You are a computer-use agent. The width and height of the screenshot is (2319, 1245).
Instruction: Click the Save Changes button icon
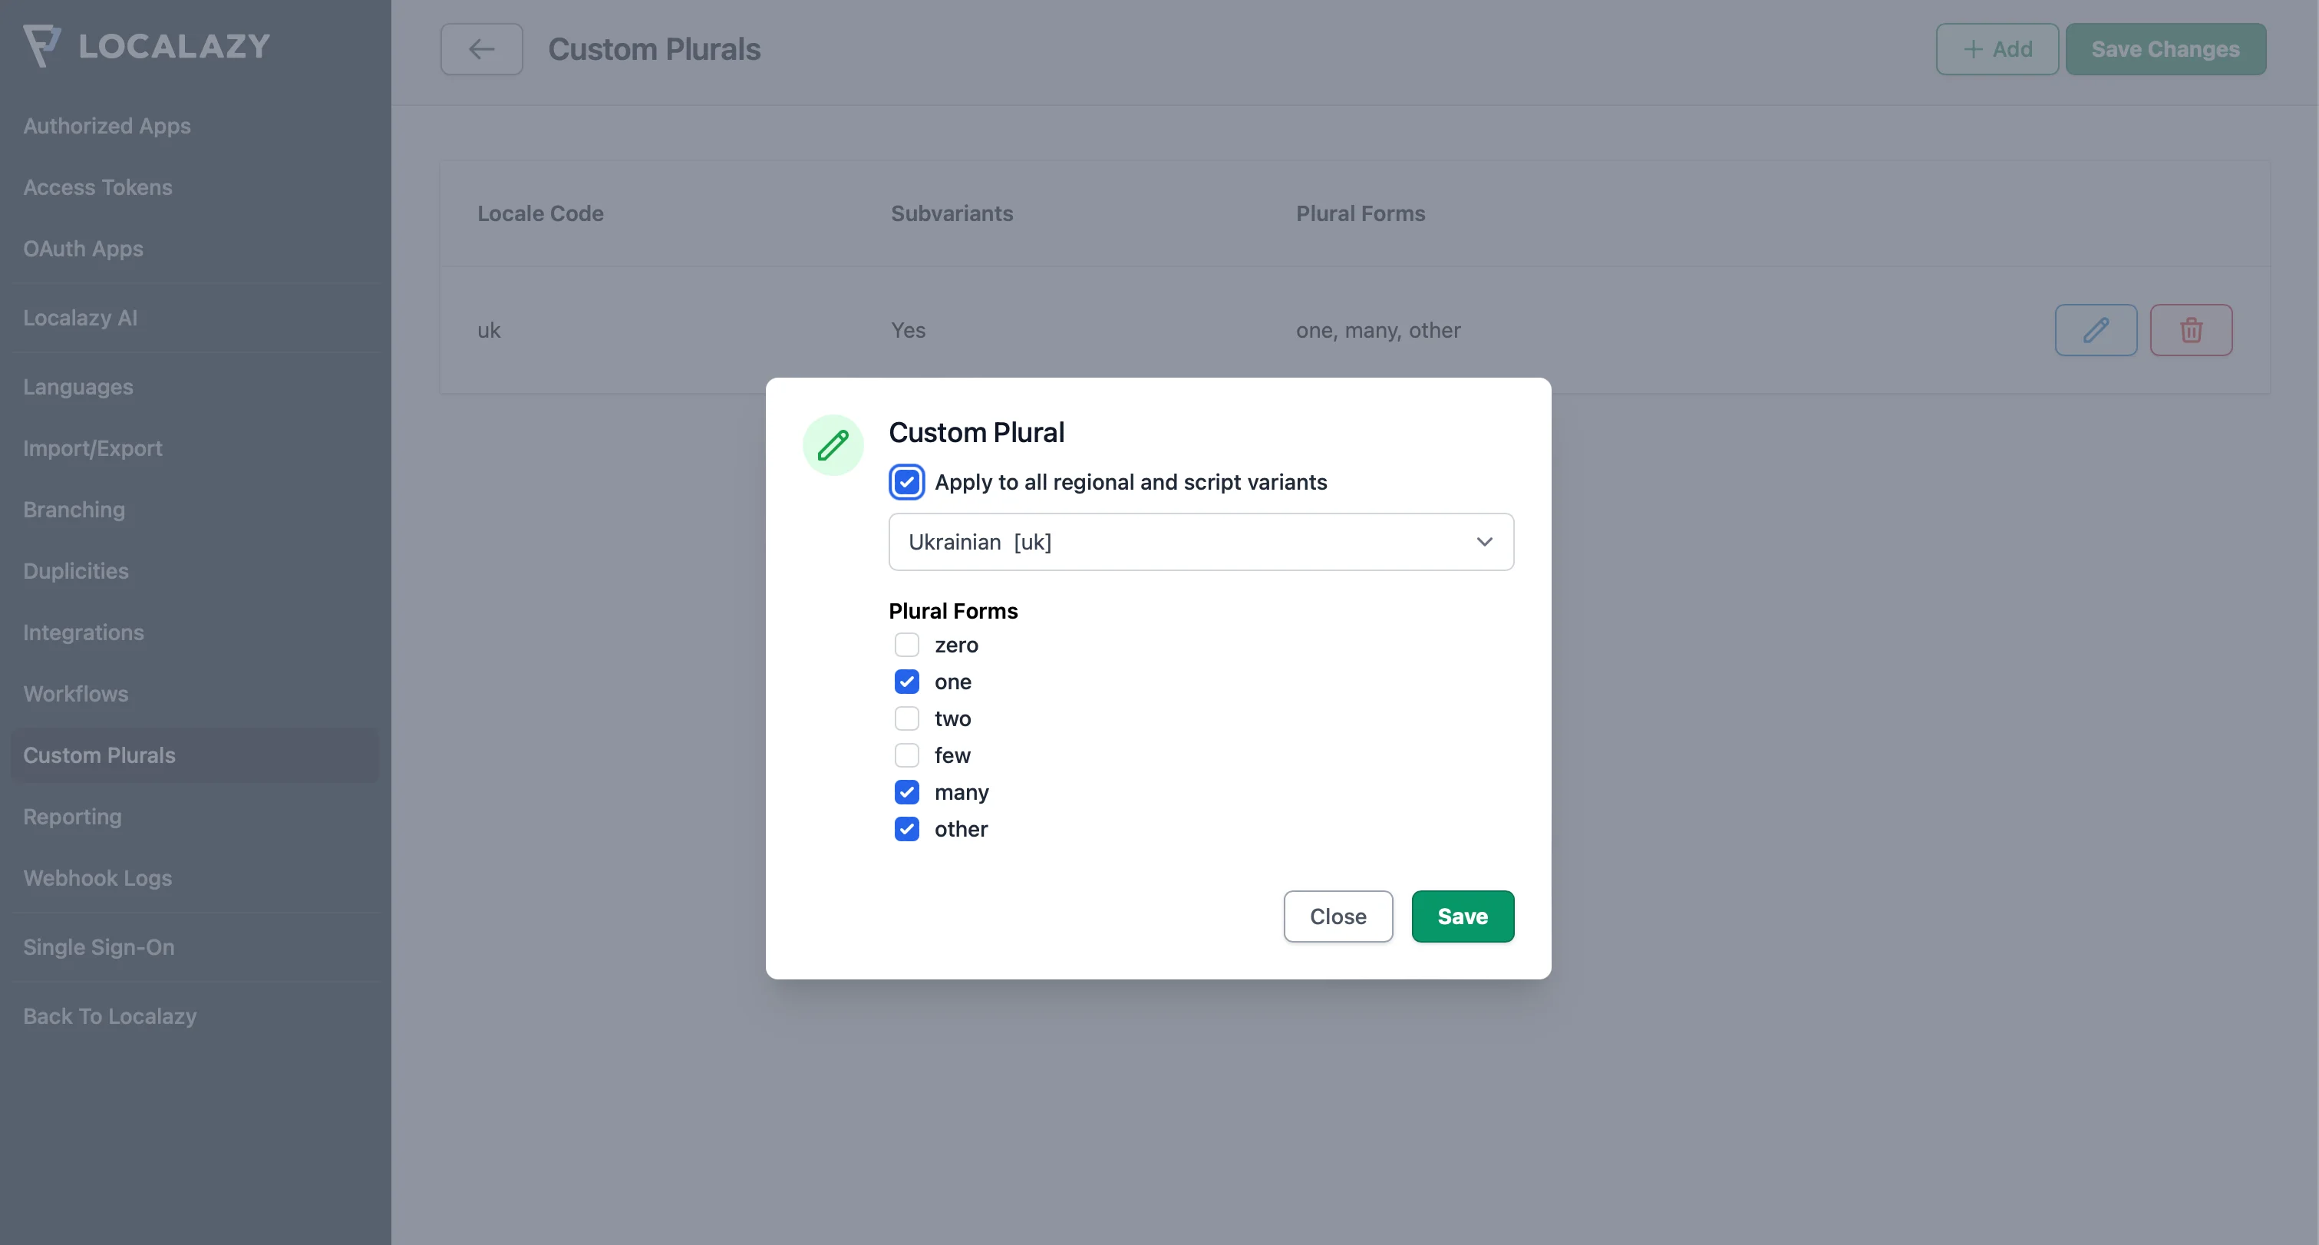pyautogui.click(x=2166, y=48)
